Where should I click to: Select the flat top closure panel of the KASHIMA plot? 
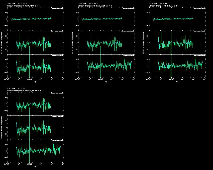click(x=35, y=19)
